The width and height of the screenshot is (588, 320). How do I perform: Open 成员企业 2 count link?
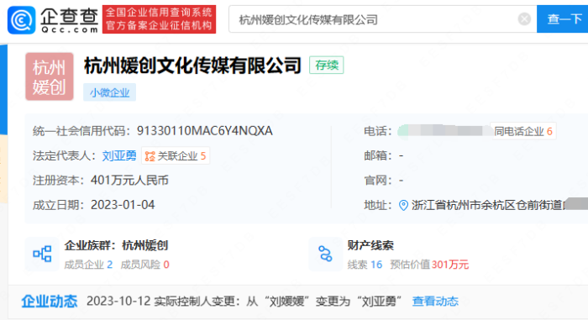(x=88, y=265)
